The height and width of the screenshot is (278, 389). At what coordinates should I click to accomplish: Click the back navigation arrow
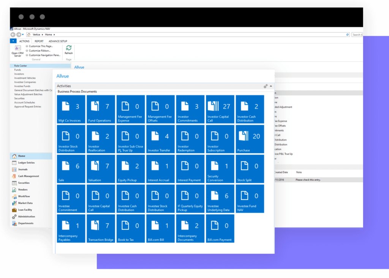tap(13, 35)
